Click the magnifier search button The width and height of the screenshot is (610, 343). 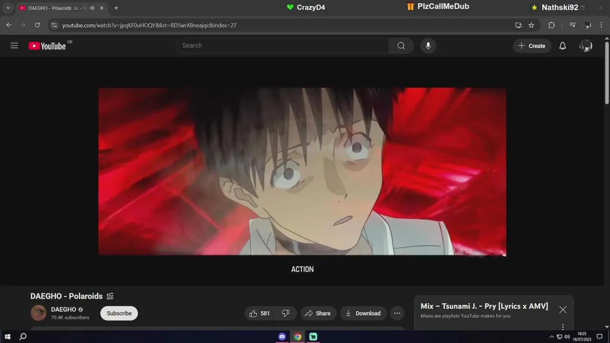pyautogui.click(x=401, y=46)
